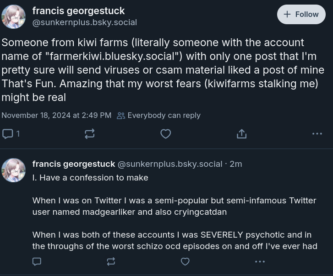Open the main post author's avatar

coord(14,16)
